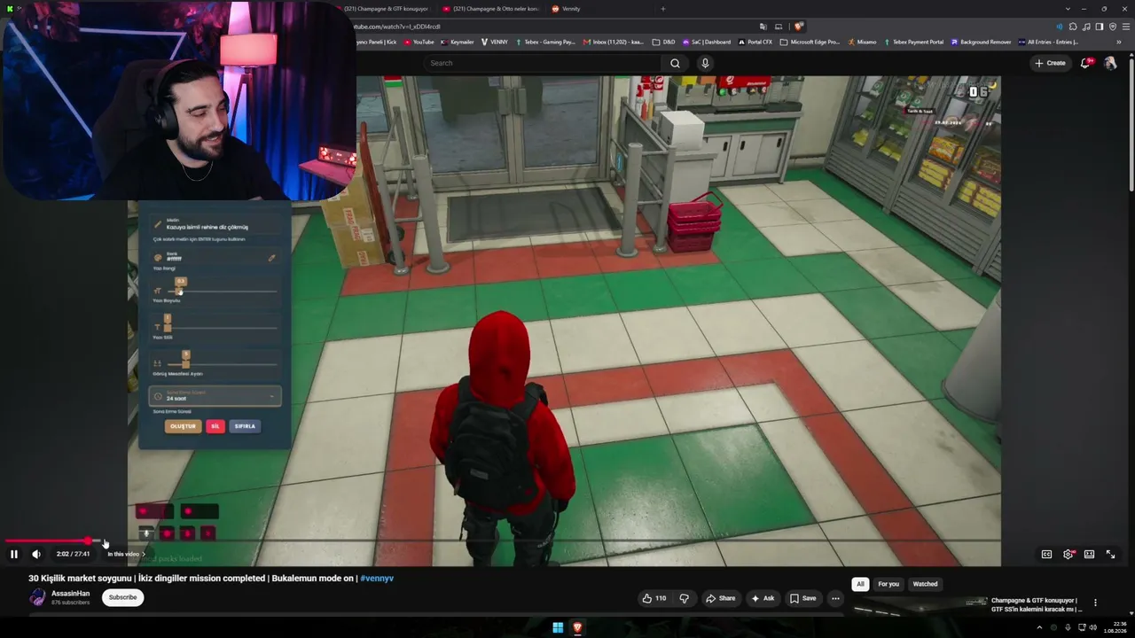Adjust the Görüş Mesafesi Ayarı slider
Viewport: 1135px width, 638px height.
click(222, 363)
